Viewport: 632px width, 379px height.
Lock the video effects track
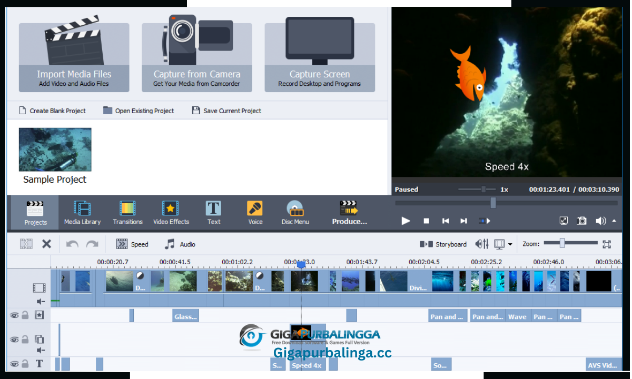tap(25, 315)
